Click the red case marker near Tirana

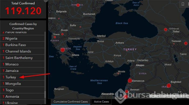click(x=55, y=37)
